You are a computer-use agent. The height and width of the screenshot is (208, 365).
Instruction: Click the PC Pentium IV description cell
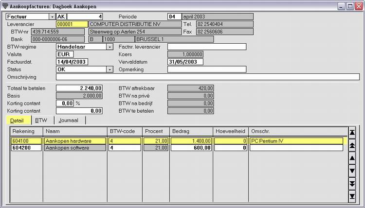[x=296, y=141]
